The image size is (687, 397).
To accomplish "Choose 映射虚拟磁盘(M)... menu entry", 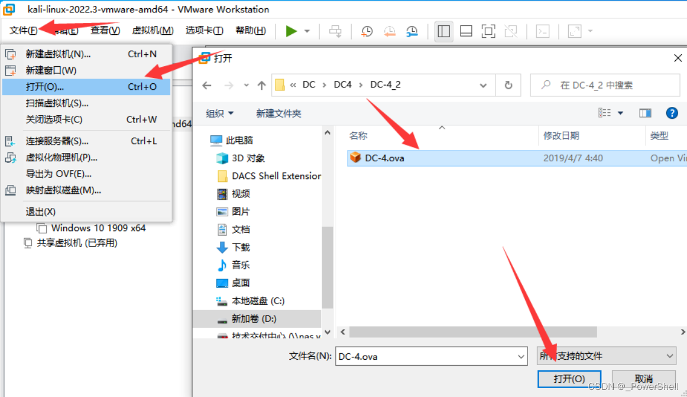I will [86, 190].
